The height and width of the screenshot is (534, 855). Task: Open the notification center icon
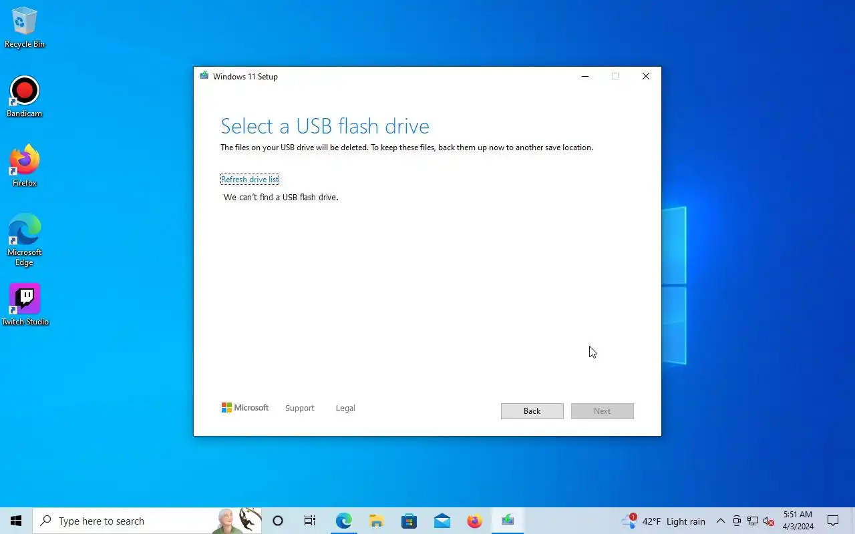coord(833,521)
